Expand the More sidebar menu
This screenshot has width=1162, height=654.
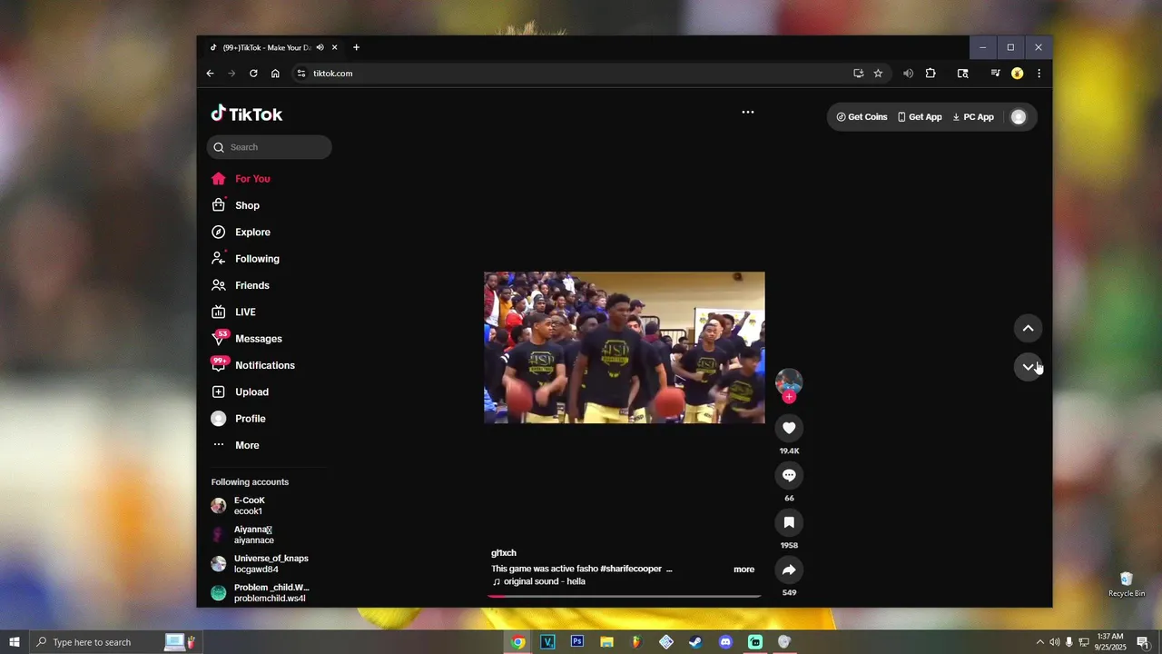point(236,445)
